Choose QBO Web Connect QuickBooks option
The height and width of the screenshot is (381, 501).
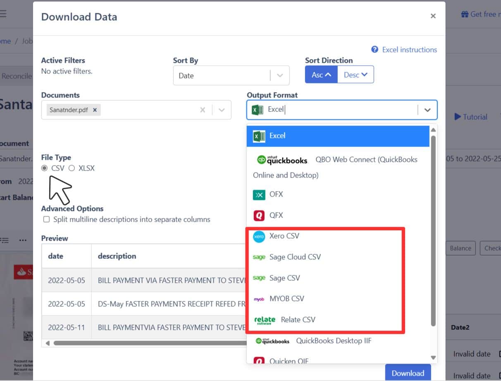pyautogui.click(x=338, y=167)
